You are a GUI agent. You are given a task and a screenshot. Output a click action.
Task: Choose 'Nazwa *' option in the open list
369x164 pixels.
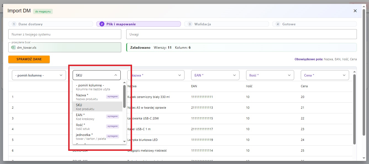(x=97, y=97)
